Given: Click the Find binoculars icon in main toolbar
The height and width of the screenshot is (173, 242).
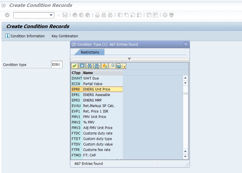Looking at the screenshot, I should (x=104, y=15).
